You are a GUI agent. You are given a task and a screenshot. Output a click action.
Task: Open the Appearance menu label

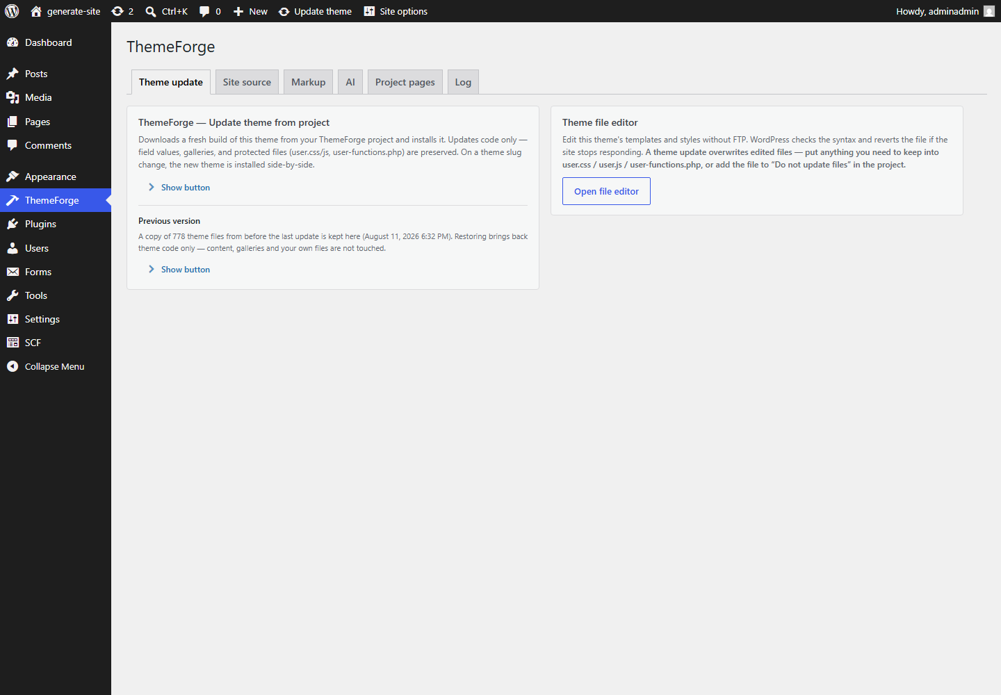(51, 177)
